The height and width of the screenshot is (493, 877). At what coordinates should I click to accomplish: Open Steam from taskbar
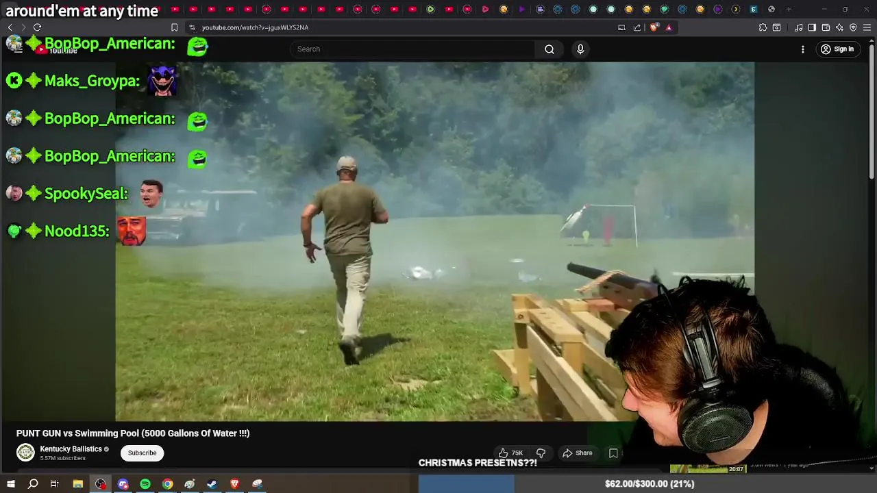[x=212, y=484]
